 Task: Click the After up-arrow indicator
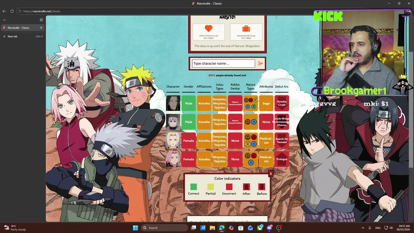(x=246, y=187)
